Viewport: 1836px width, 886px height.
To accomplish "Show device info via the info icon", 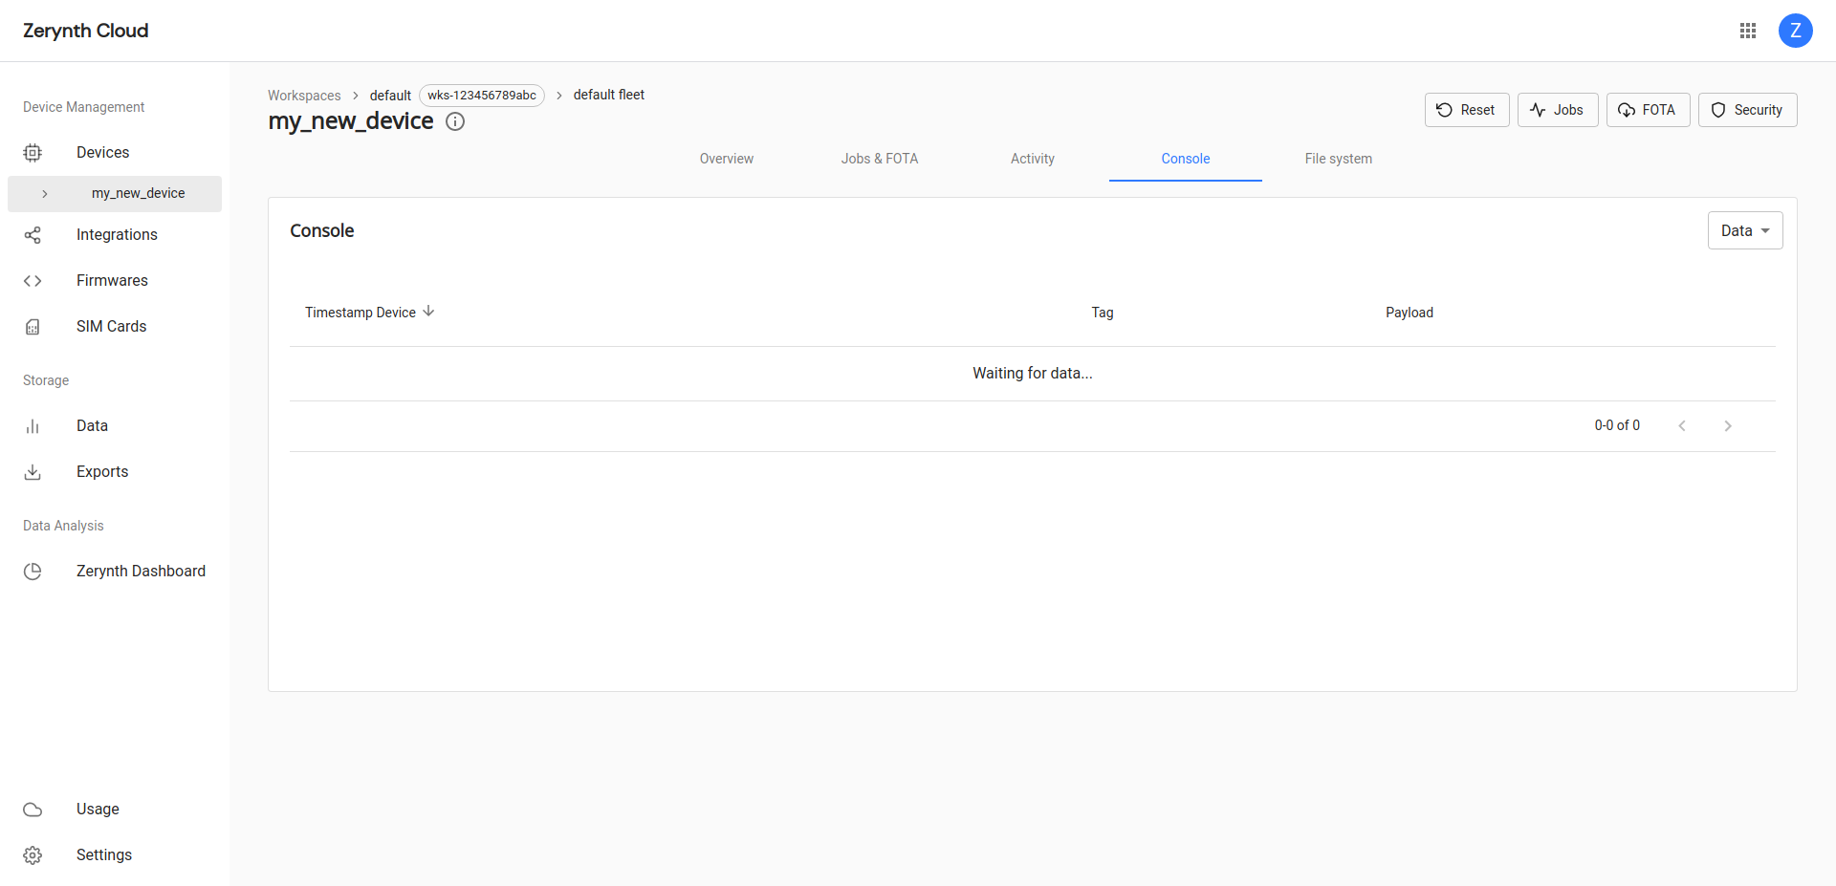I will [x=455, y=121].
